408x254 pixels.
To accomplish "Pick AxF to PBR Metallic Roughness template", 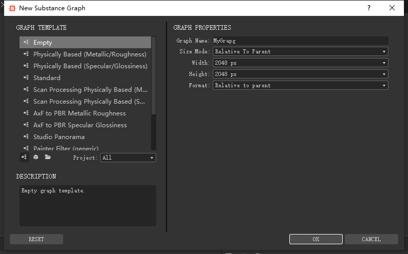I will 85,113.
